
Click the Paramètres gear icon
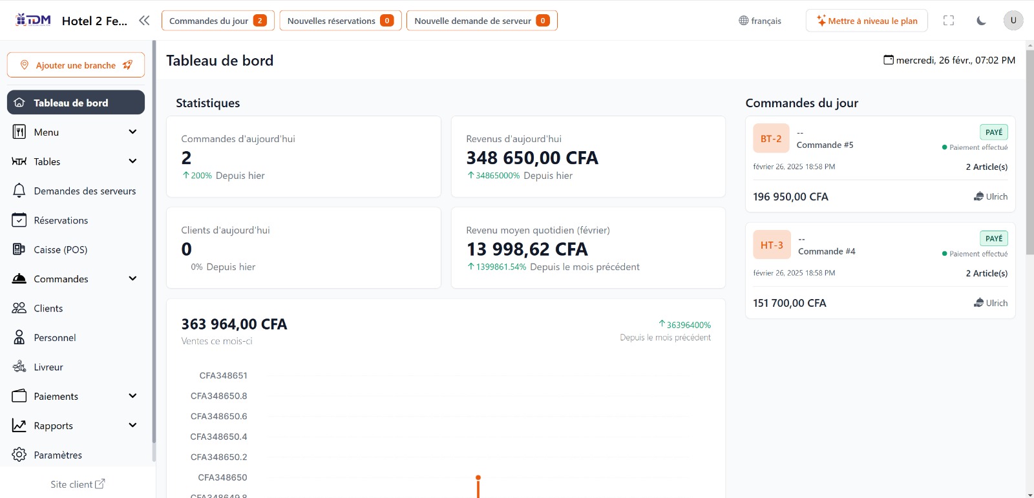click(19, 455)
